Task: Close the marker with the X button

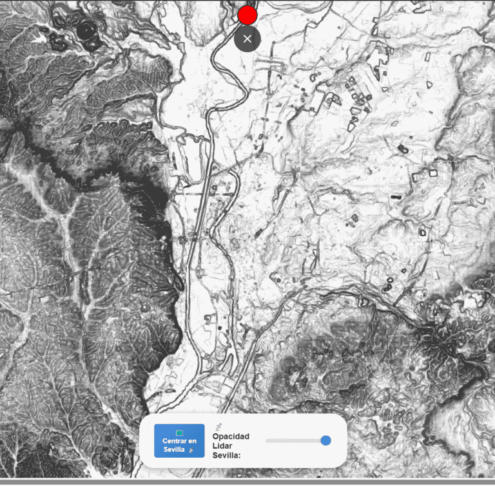Action: pos(247,39)
